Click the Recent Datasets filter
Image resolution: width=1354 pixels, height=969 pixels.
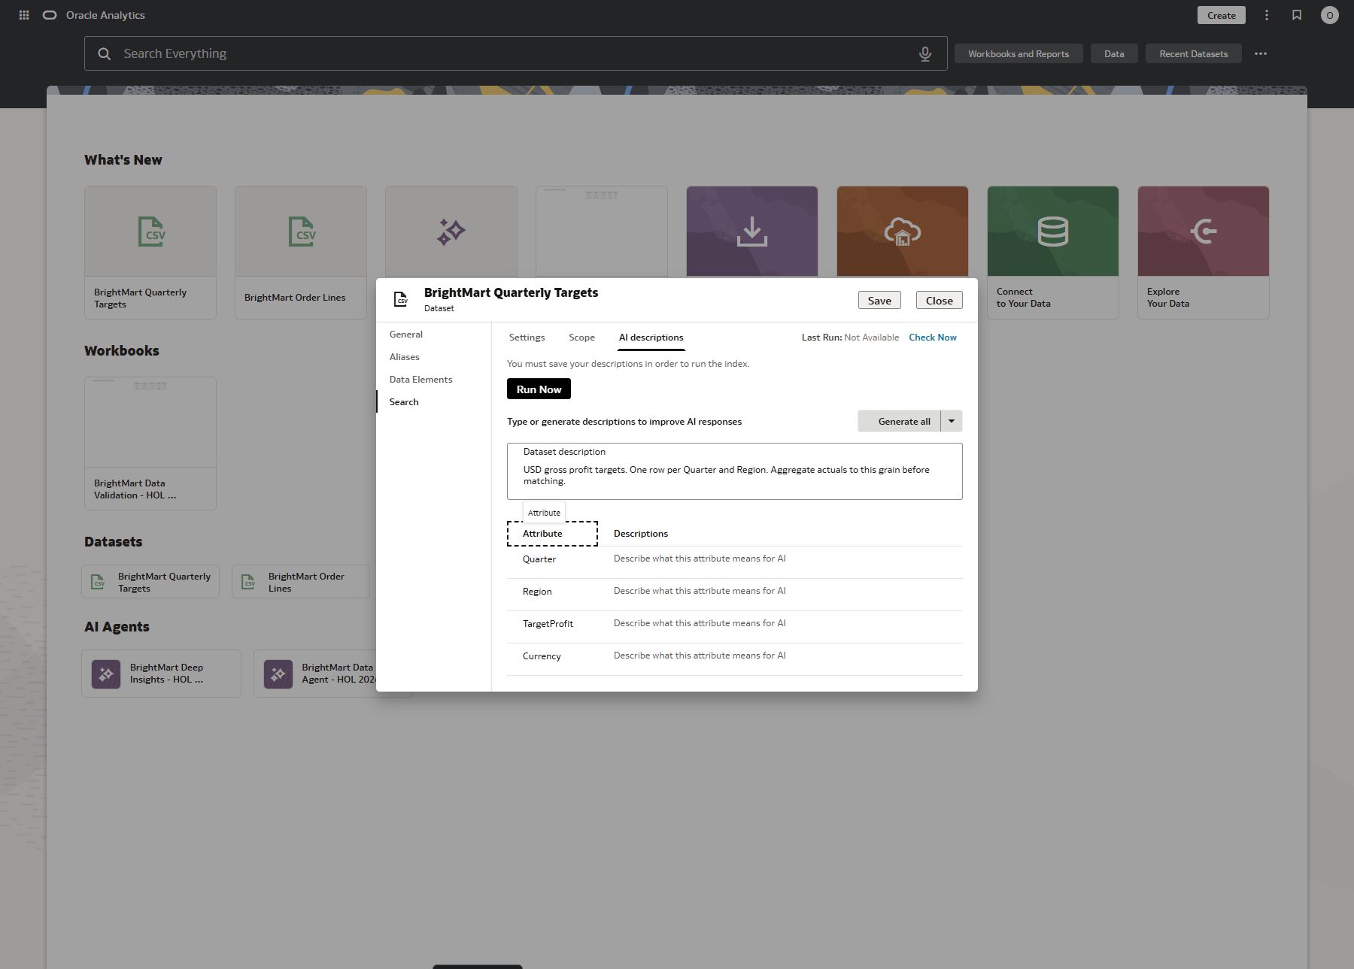click(x=1193, y=53)
